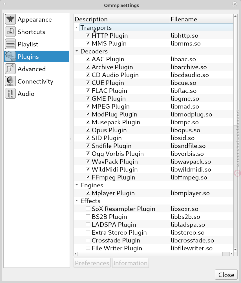Enable the BS2B Plugin checkbox
The height and width of the screenshot is (283, 241).
pos(88,217)
